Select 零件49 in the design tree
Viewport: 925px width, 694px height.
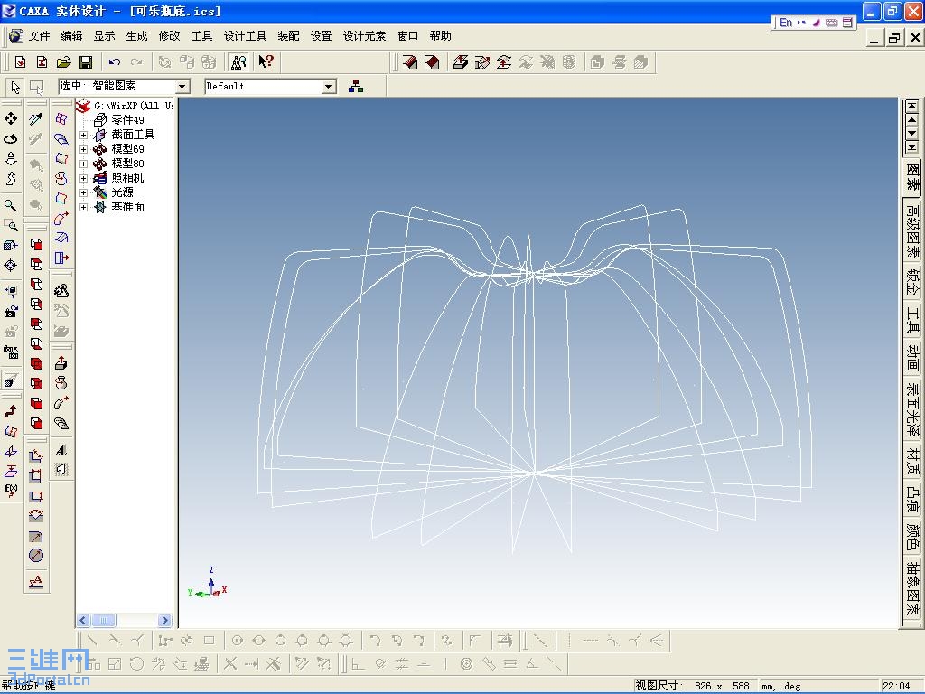coord(127,120)
